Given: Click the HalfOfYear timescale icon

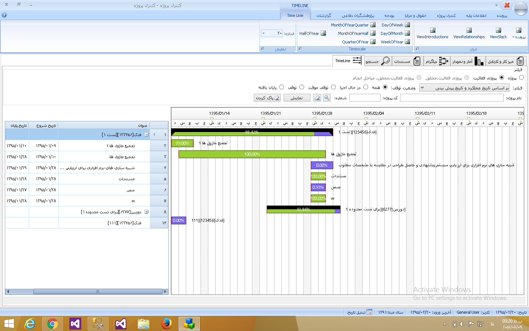Looking at the screenshot, I should click(323, 33).
